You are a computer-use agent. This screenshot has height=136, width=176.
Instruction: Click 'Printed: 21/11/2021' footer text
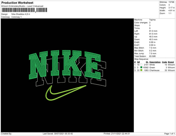(117, 134)
